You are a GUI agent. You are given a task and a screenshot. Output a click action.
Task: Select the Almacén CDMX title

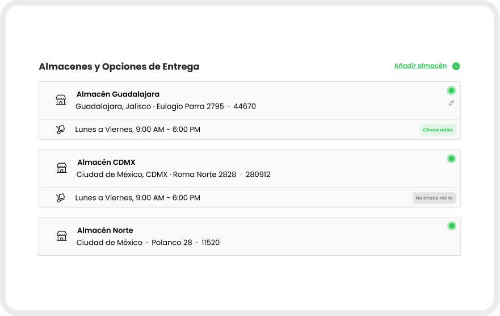coord(106,163)
